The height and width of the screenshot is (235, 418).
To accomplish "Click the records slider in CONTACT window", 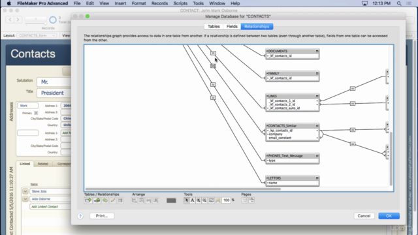I will pos(36,19).
